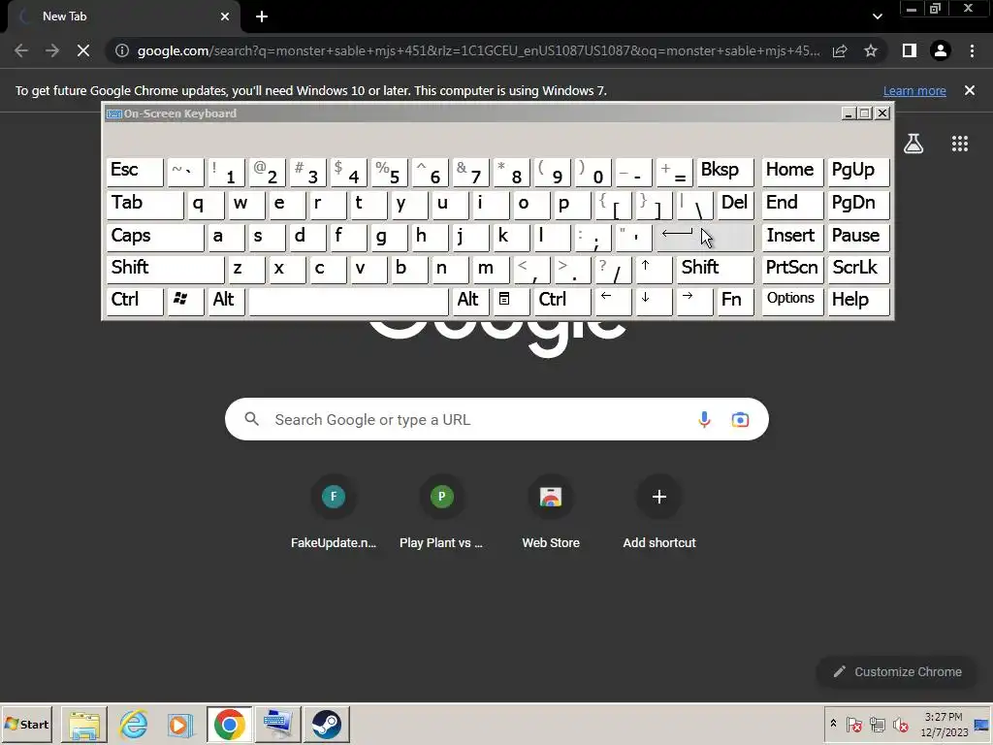Toggle the right Ctrl key on keyboard
The image size is (993, 745).
point(562,301)
